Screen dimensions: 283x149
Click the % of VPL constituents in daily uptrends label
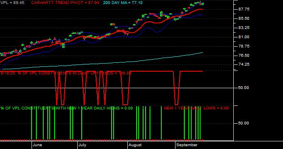[x=66, y=73]
